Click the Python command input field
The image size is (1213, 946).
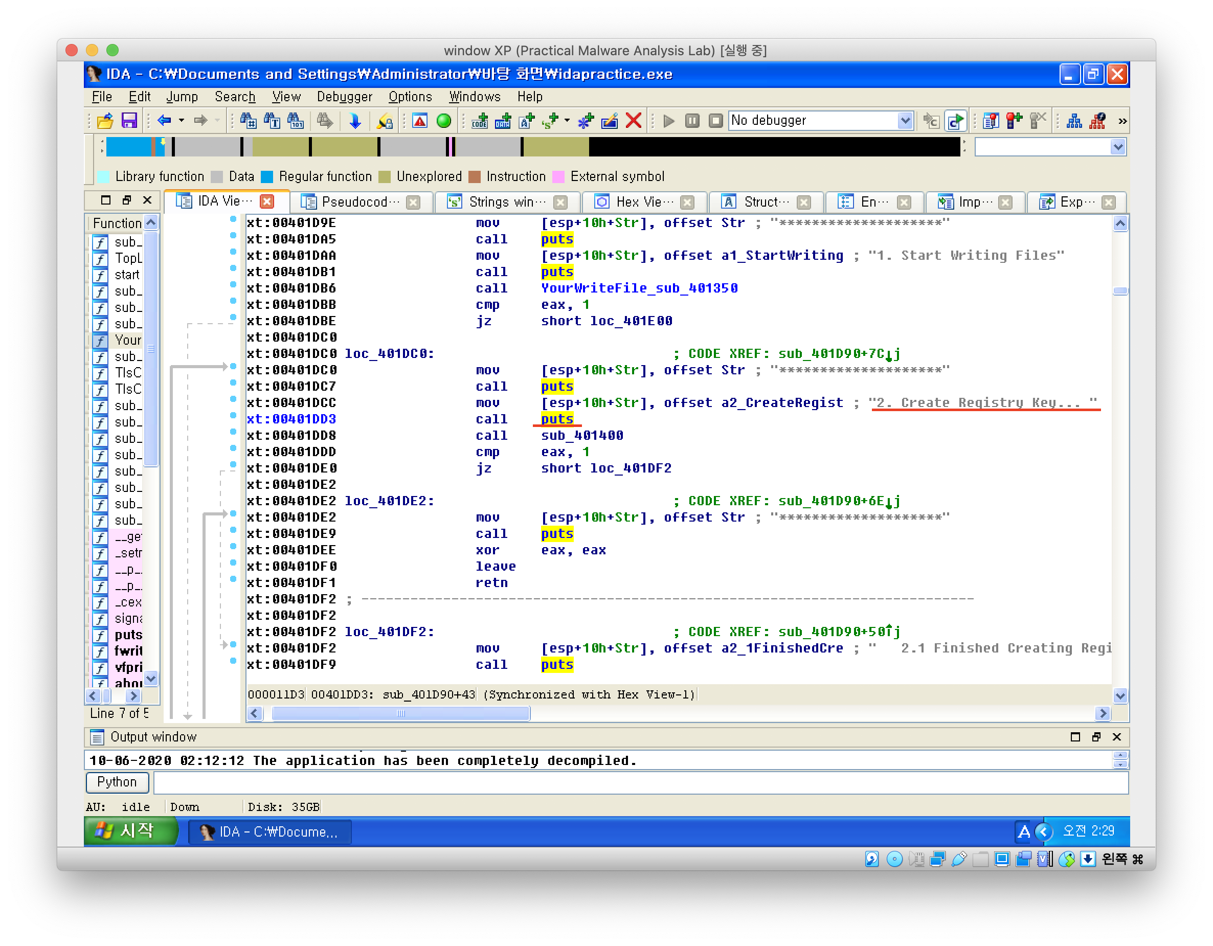click(641, 783)
